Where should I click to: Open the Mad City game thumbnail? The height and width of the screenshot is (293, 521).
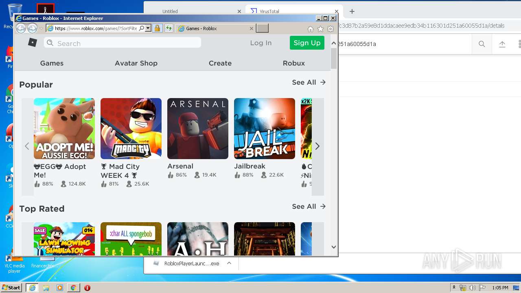click(131, 129)
